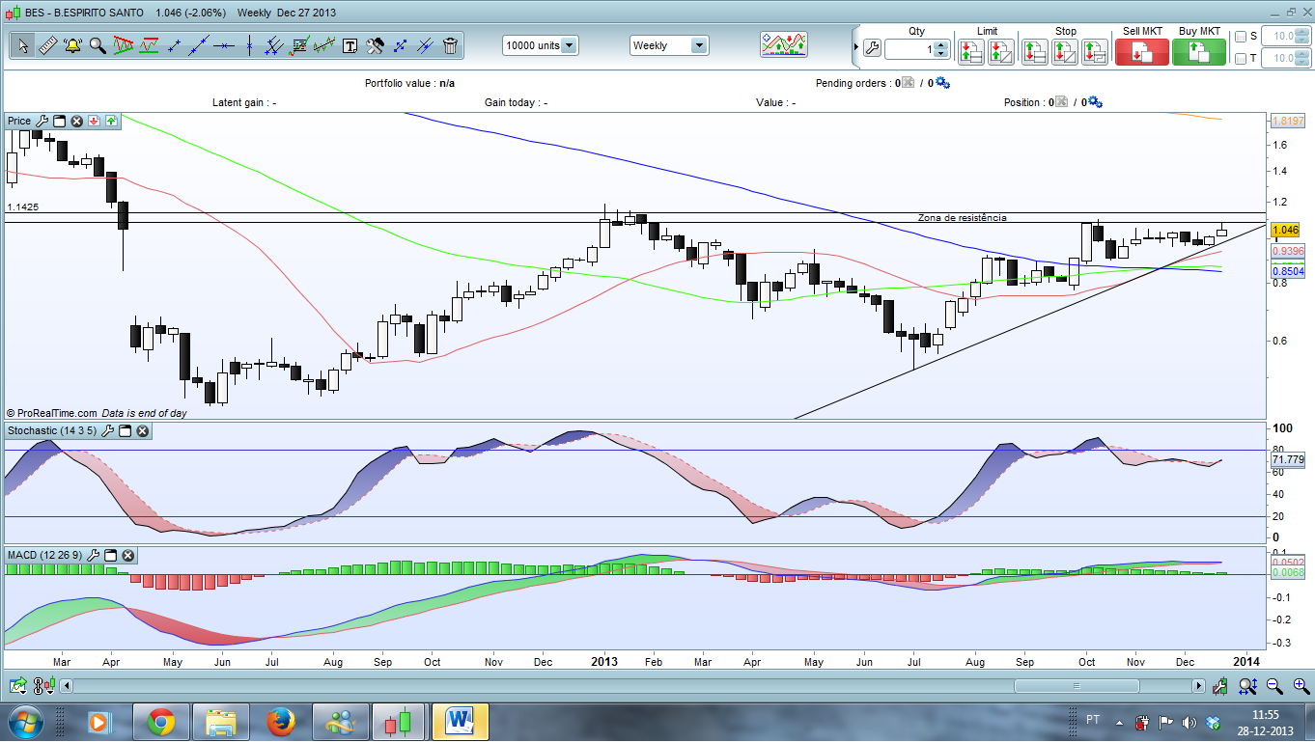Open the alert bell tool
Screen dimensions: 1315x743
point(72,45)
